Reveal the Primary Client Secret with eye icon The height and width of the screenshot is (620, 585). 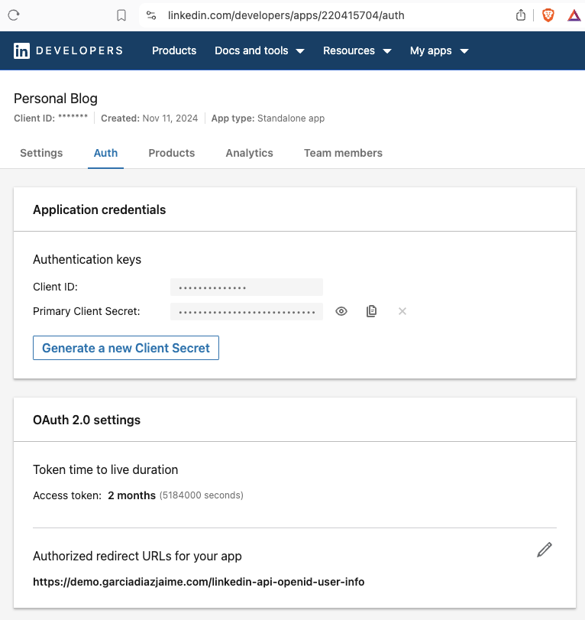[341, 311]
